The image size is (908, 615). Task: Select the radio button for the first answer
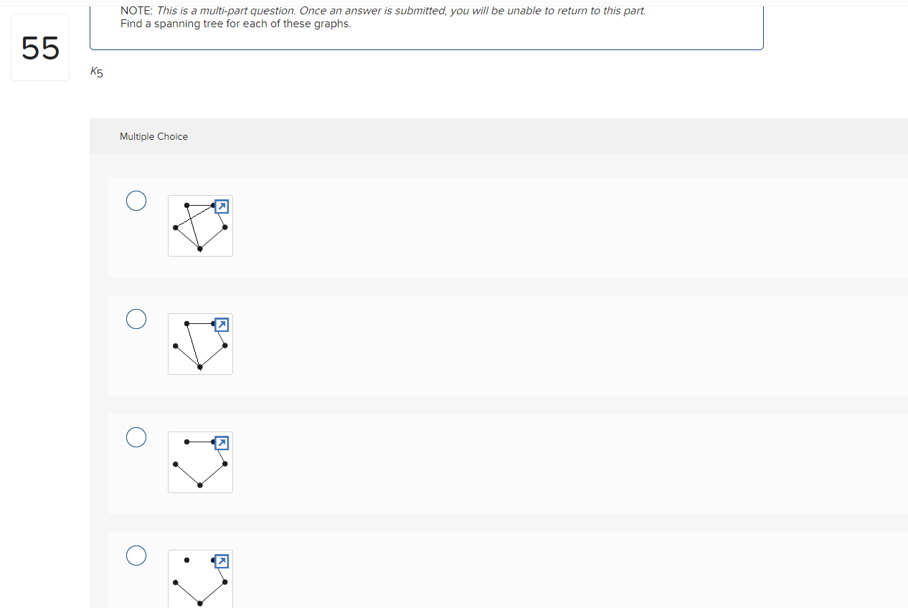pyautogui.click(x=136, y=201)
